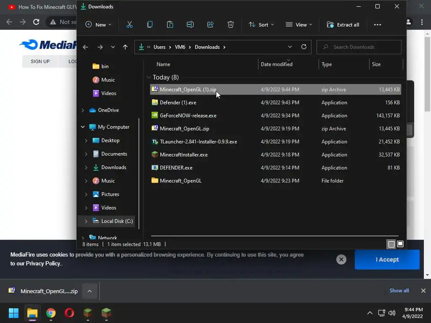
Task: Switch to details view layout icon
Action: 391,244
